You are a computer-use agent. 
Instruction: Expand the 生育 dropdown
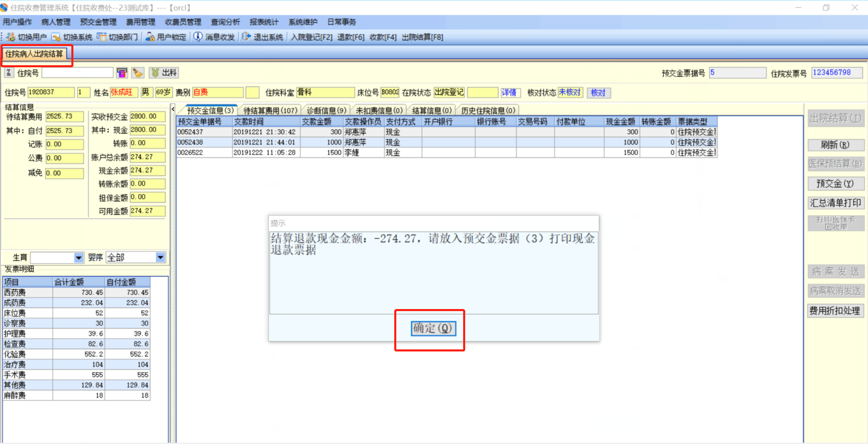coord(79,258)
